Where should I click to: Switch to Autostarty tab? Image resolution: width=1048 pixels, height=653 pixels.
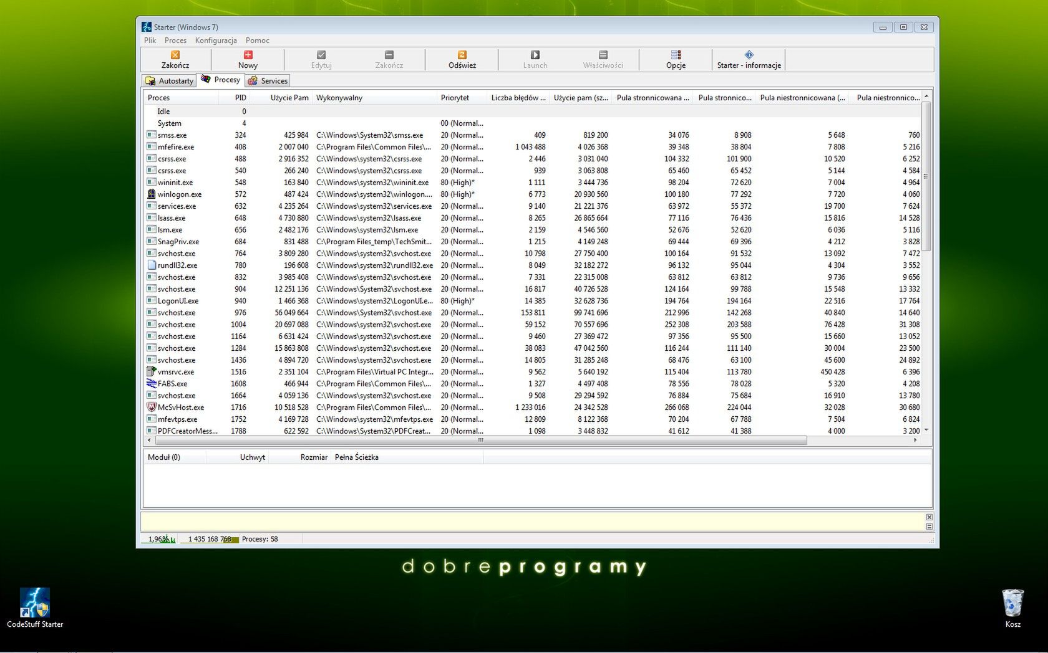pyautogui.click(x=169, y=81)
